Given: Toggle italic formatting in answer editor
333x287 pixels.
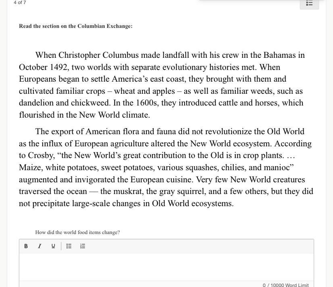Looking at the screenshot, I should (x=40, y=246).
